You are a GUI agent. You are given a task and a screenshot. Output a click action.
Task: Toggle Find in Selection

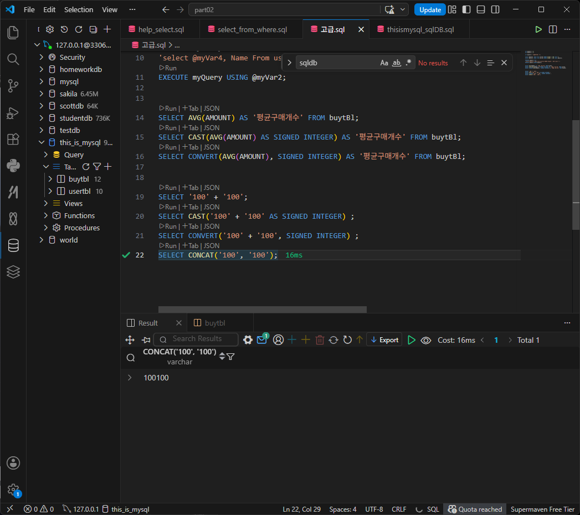(x=490, y=63)
